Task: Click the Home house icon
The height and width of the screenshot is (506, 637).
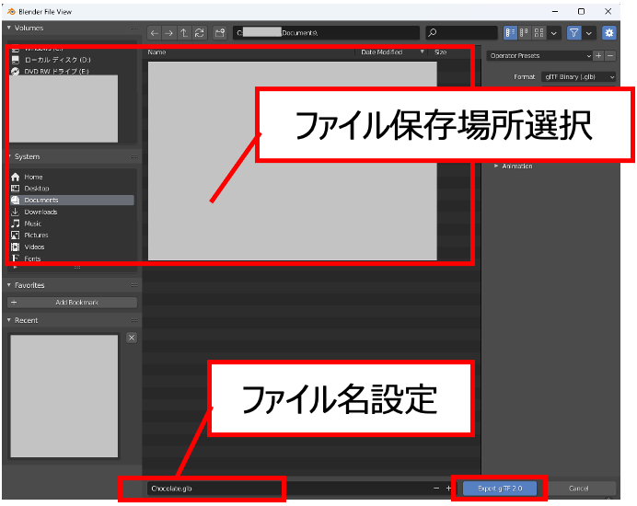Action: 16,177
